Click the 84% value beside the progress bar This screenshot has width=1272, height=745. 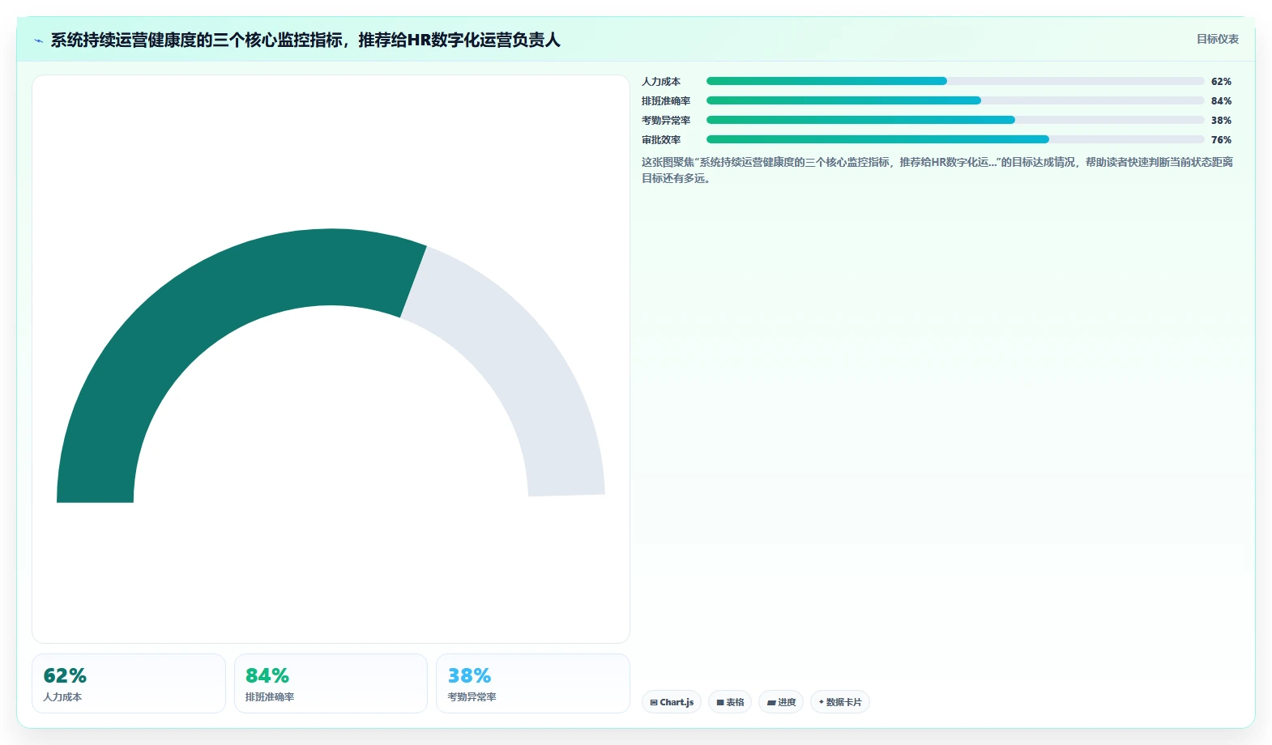click(x=1221, y=100)
